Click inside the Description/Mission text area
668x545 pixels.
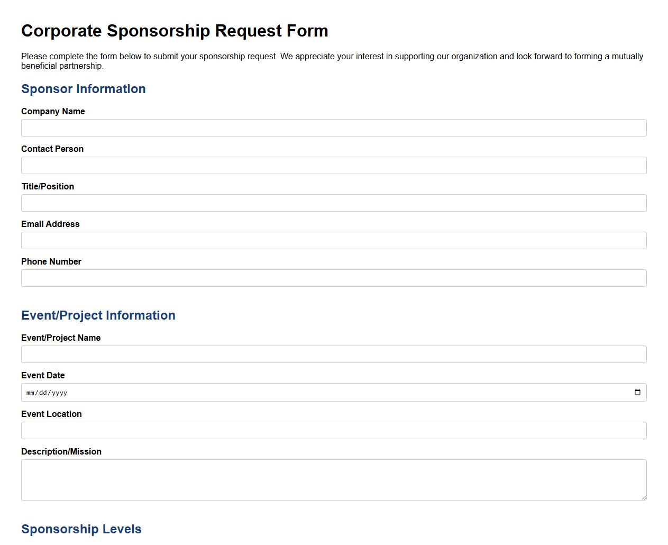[333, 479]
